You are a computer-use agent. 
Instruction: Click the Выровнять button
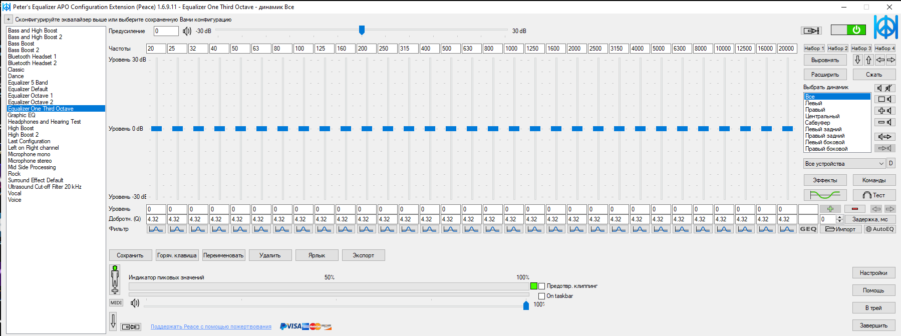click(825, 60)
